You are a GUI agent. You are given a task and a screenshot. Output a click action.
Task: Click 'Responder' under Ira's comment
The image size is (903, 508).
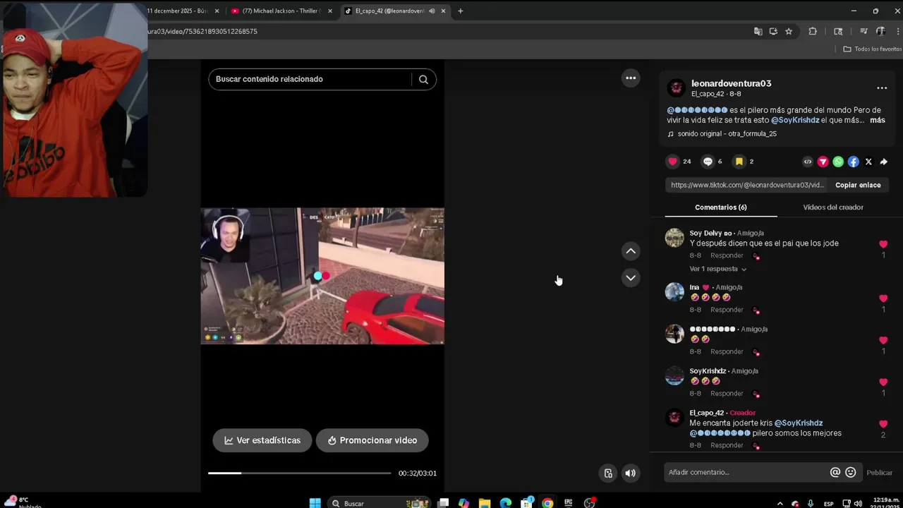[727, 310]
